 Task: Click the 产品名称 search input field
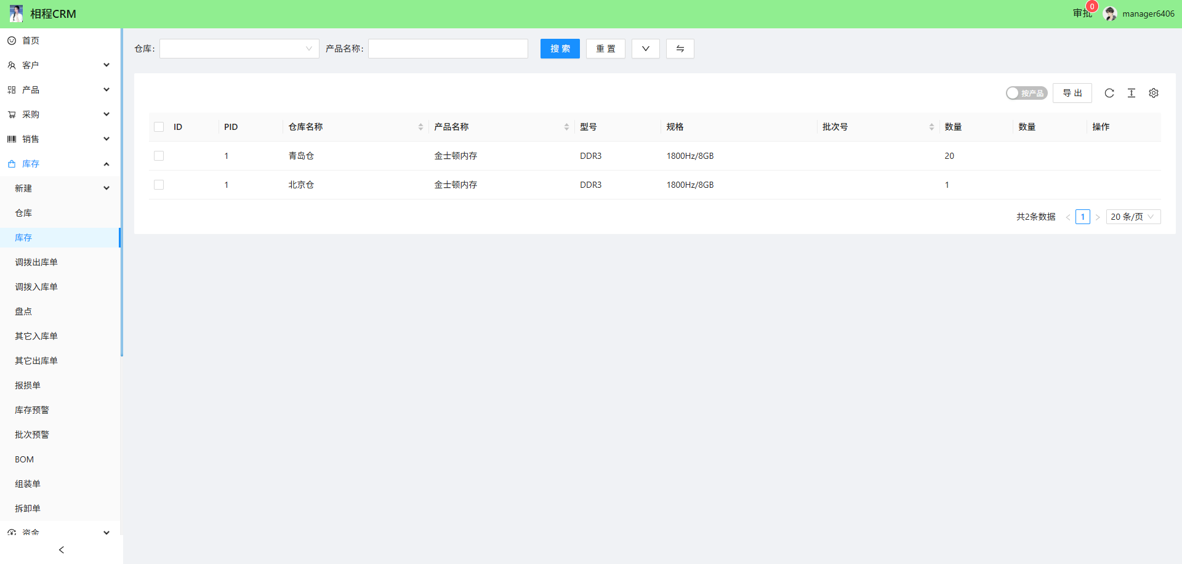(x=448, y=49)
